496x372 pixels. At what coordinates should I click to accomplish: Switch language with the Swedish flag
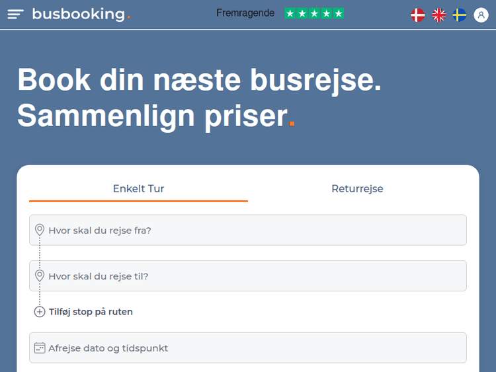coord(460,15)
